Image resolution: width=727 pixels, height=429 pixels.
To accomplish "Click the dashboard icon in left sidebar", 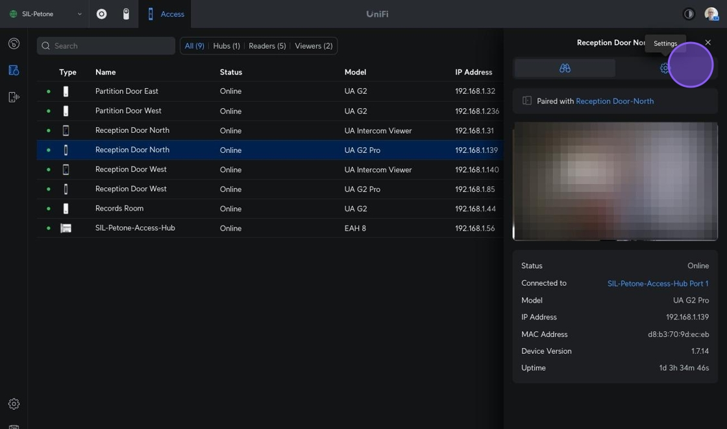I will [x=14, y=44].
